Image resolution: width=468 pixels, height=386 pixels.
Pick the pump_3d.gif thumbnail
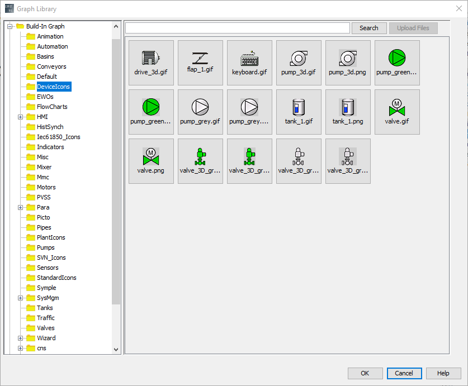click(x=299, y=63)
